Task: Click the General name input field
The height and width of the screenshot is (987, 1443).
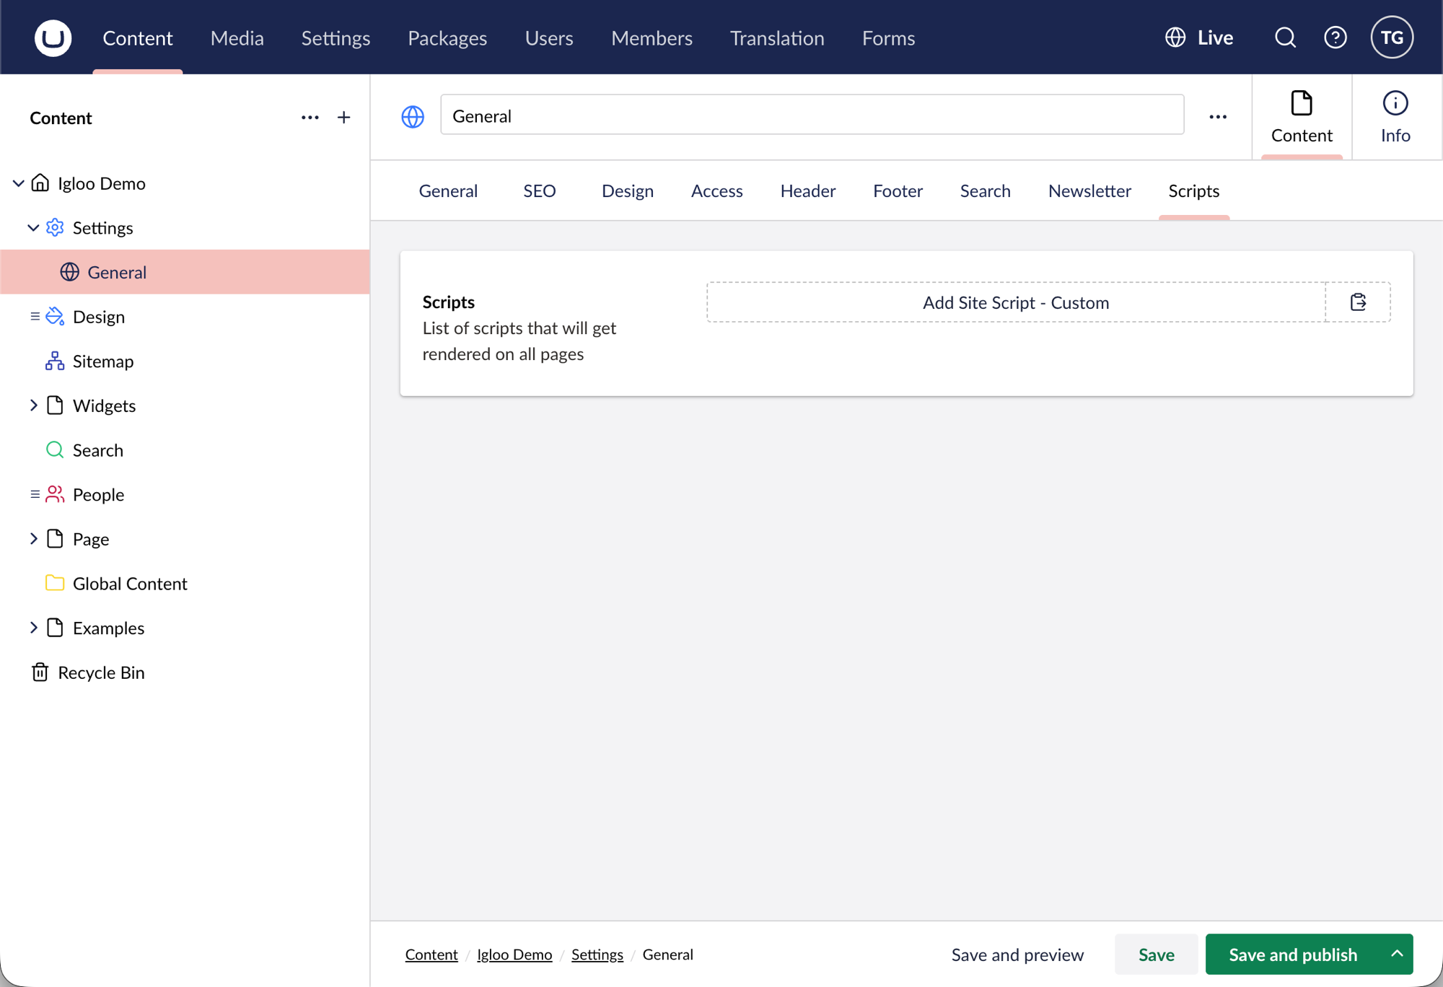Action: tap(812, 115)
